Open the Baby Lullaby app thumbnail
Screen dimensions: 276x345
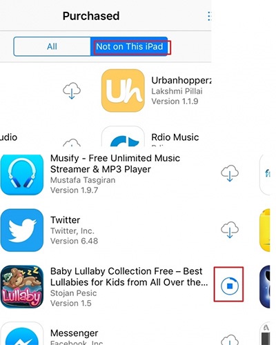(22, 286)
